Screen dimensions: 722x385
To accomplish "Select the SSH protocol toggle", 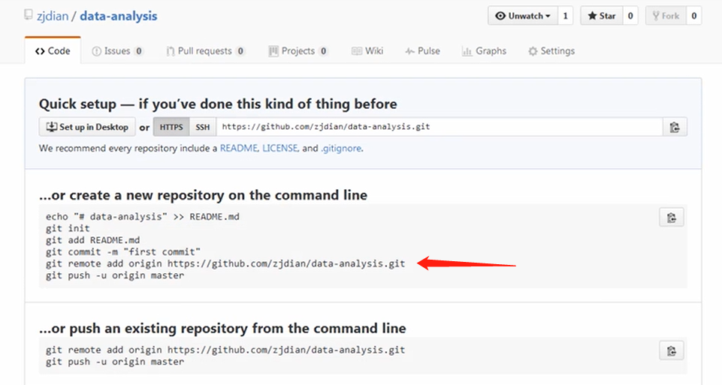I will 203,127.
